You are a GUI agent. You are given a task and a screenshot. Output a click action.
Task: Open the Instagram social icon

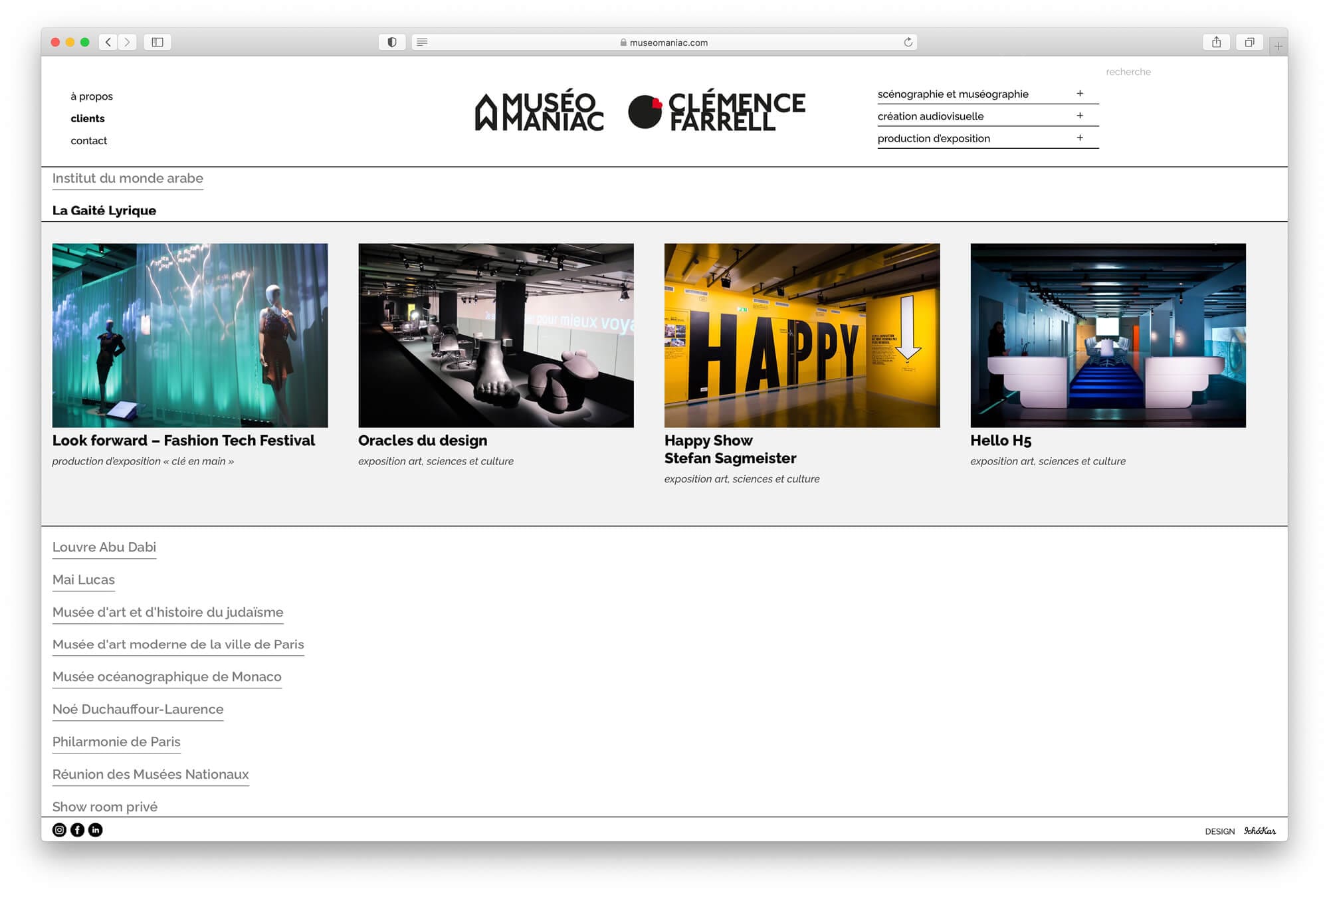(x=59, y=830)
